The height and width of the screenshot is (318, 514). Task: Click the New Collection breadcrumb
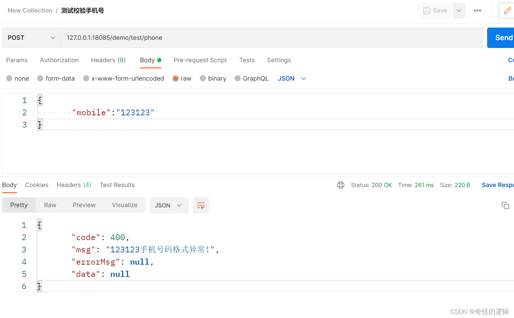click(x=30, y=11)
